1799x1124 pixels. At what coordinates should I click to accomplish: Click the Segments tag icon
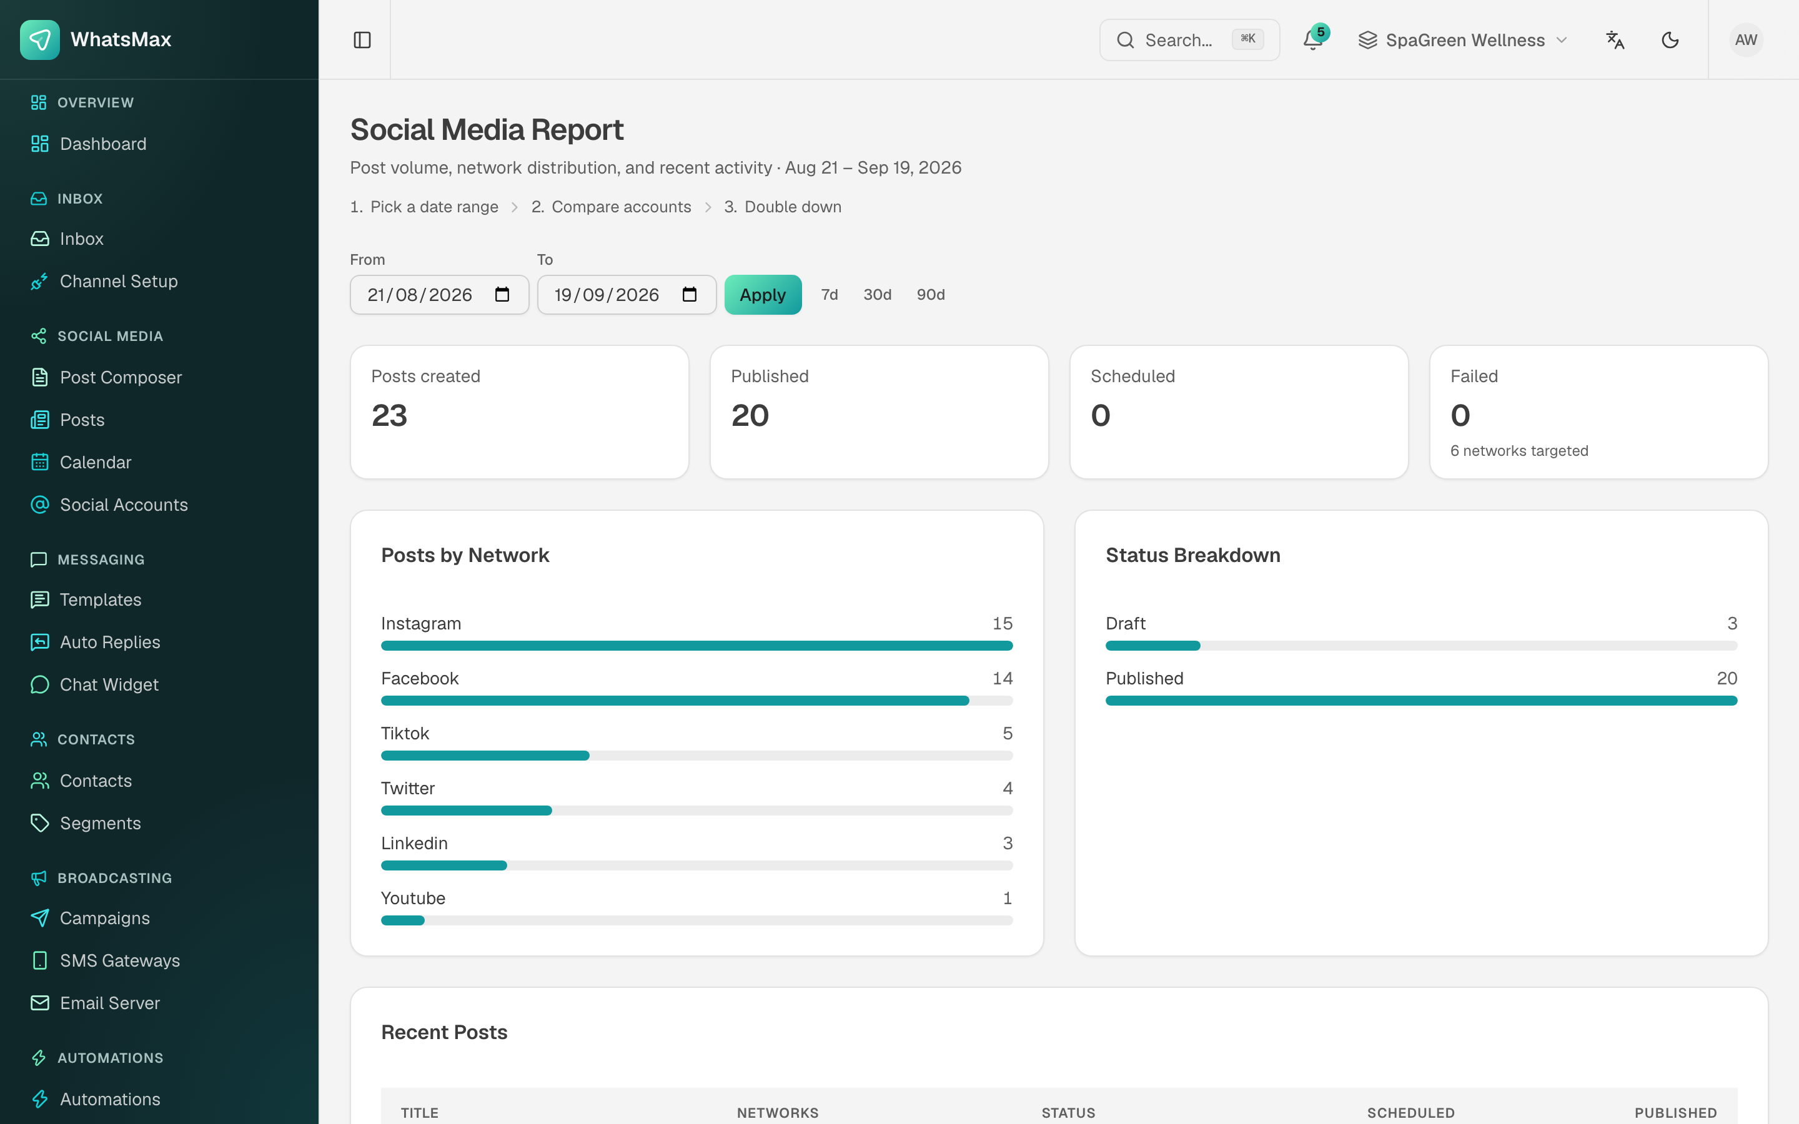pyautogui.click(x=40, y=823)
